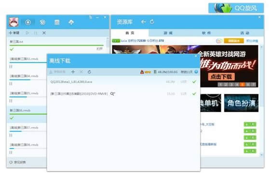
Task: Select the 新三国.txt download row
Action: pyautogui.click(x=56, y=46)
